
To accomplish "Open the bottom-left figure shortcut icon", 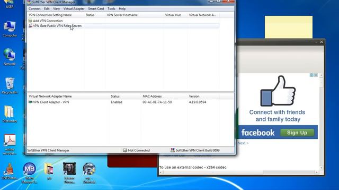I will 10,171.
